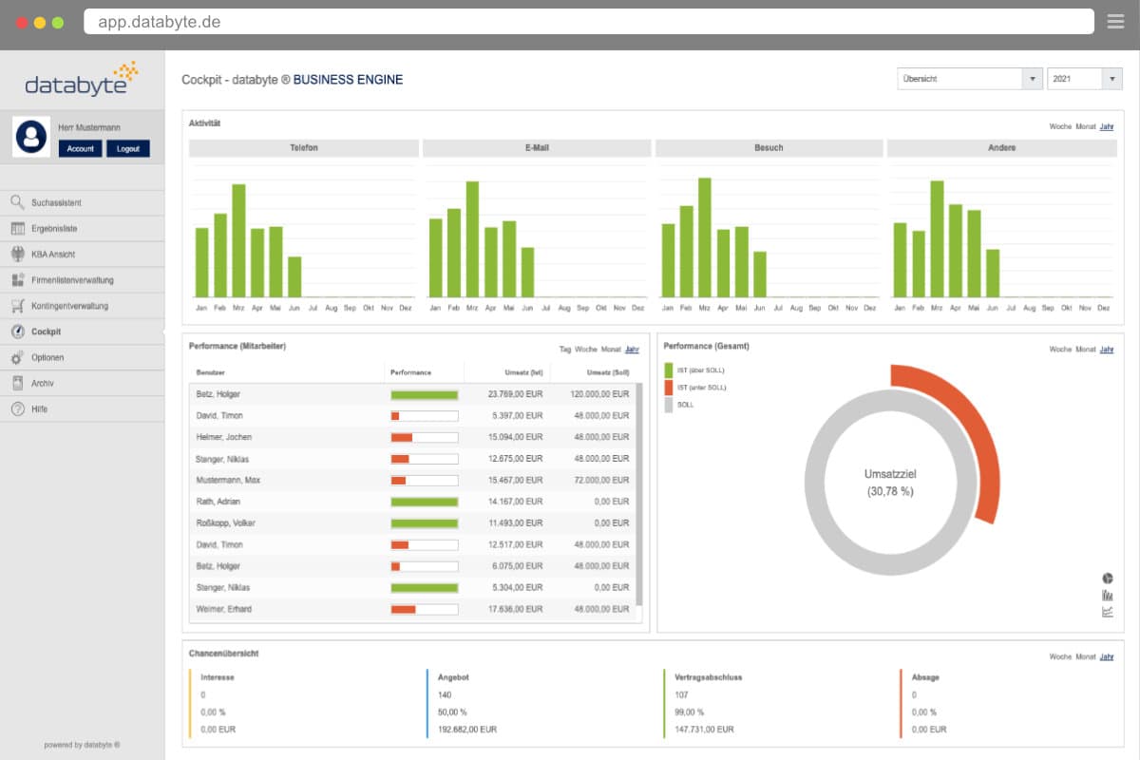Screen dimensions: 1140x760
Task: Set Chancenübersicht range to Monat
Action: [1086, 656]
